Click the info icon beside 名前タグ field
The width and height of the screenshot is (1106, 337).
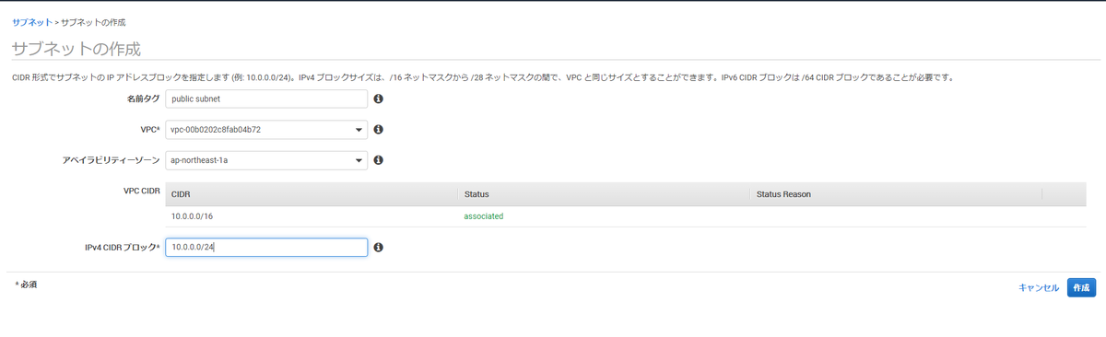click(x=378, y=99)
